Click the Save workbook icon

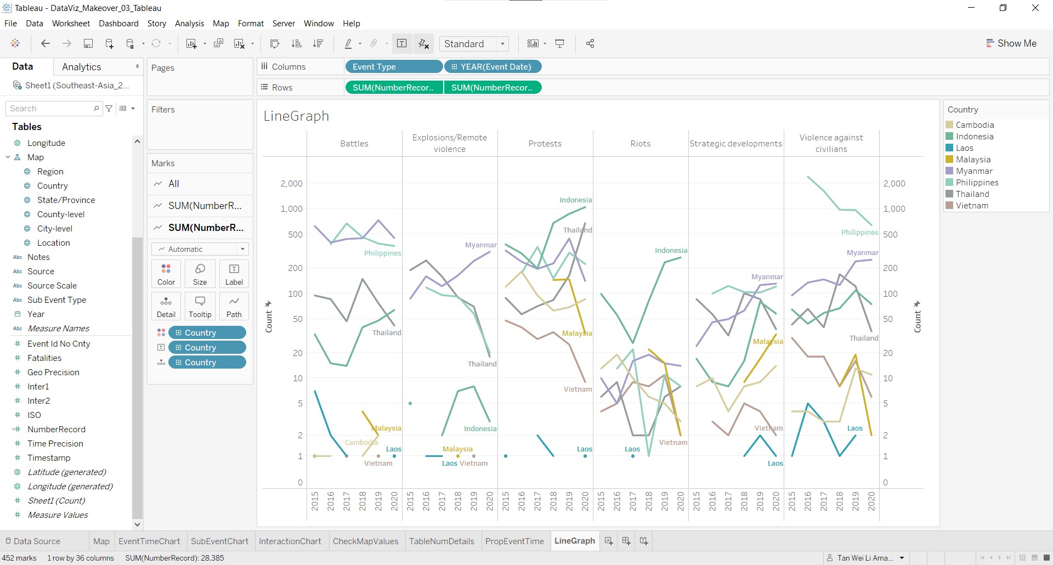(88, 44)
